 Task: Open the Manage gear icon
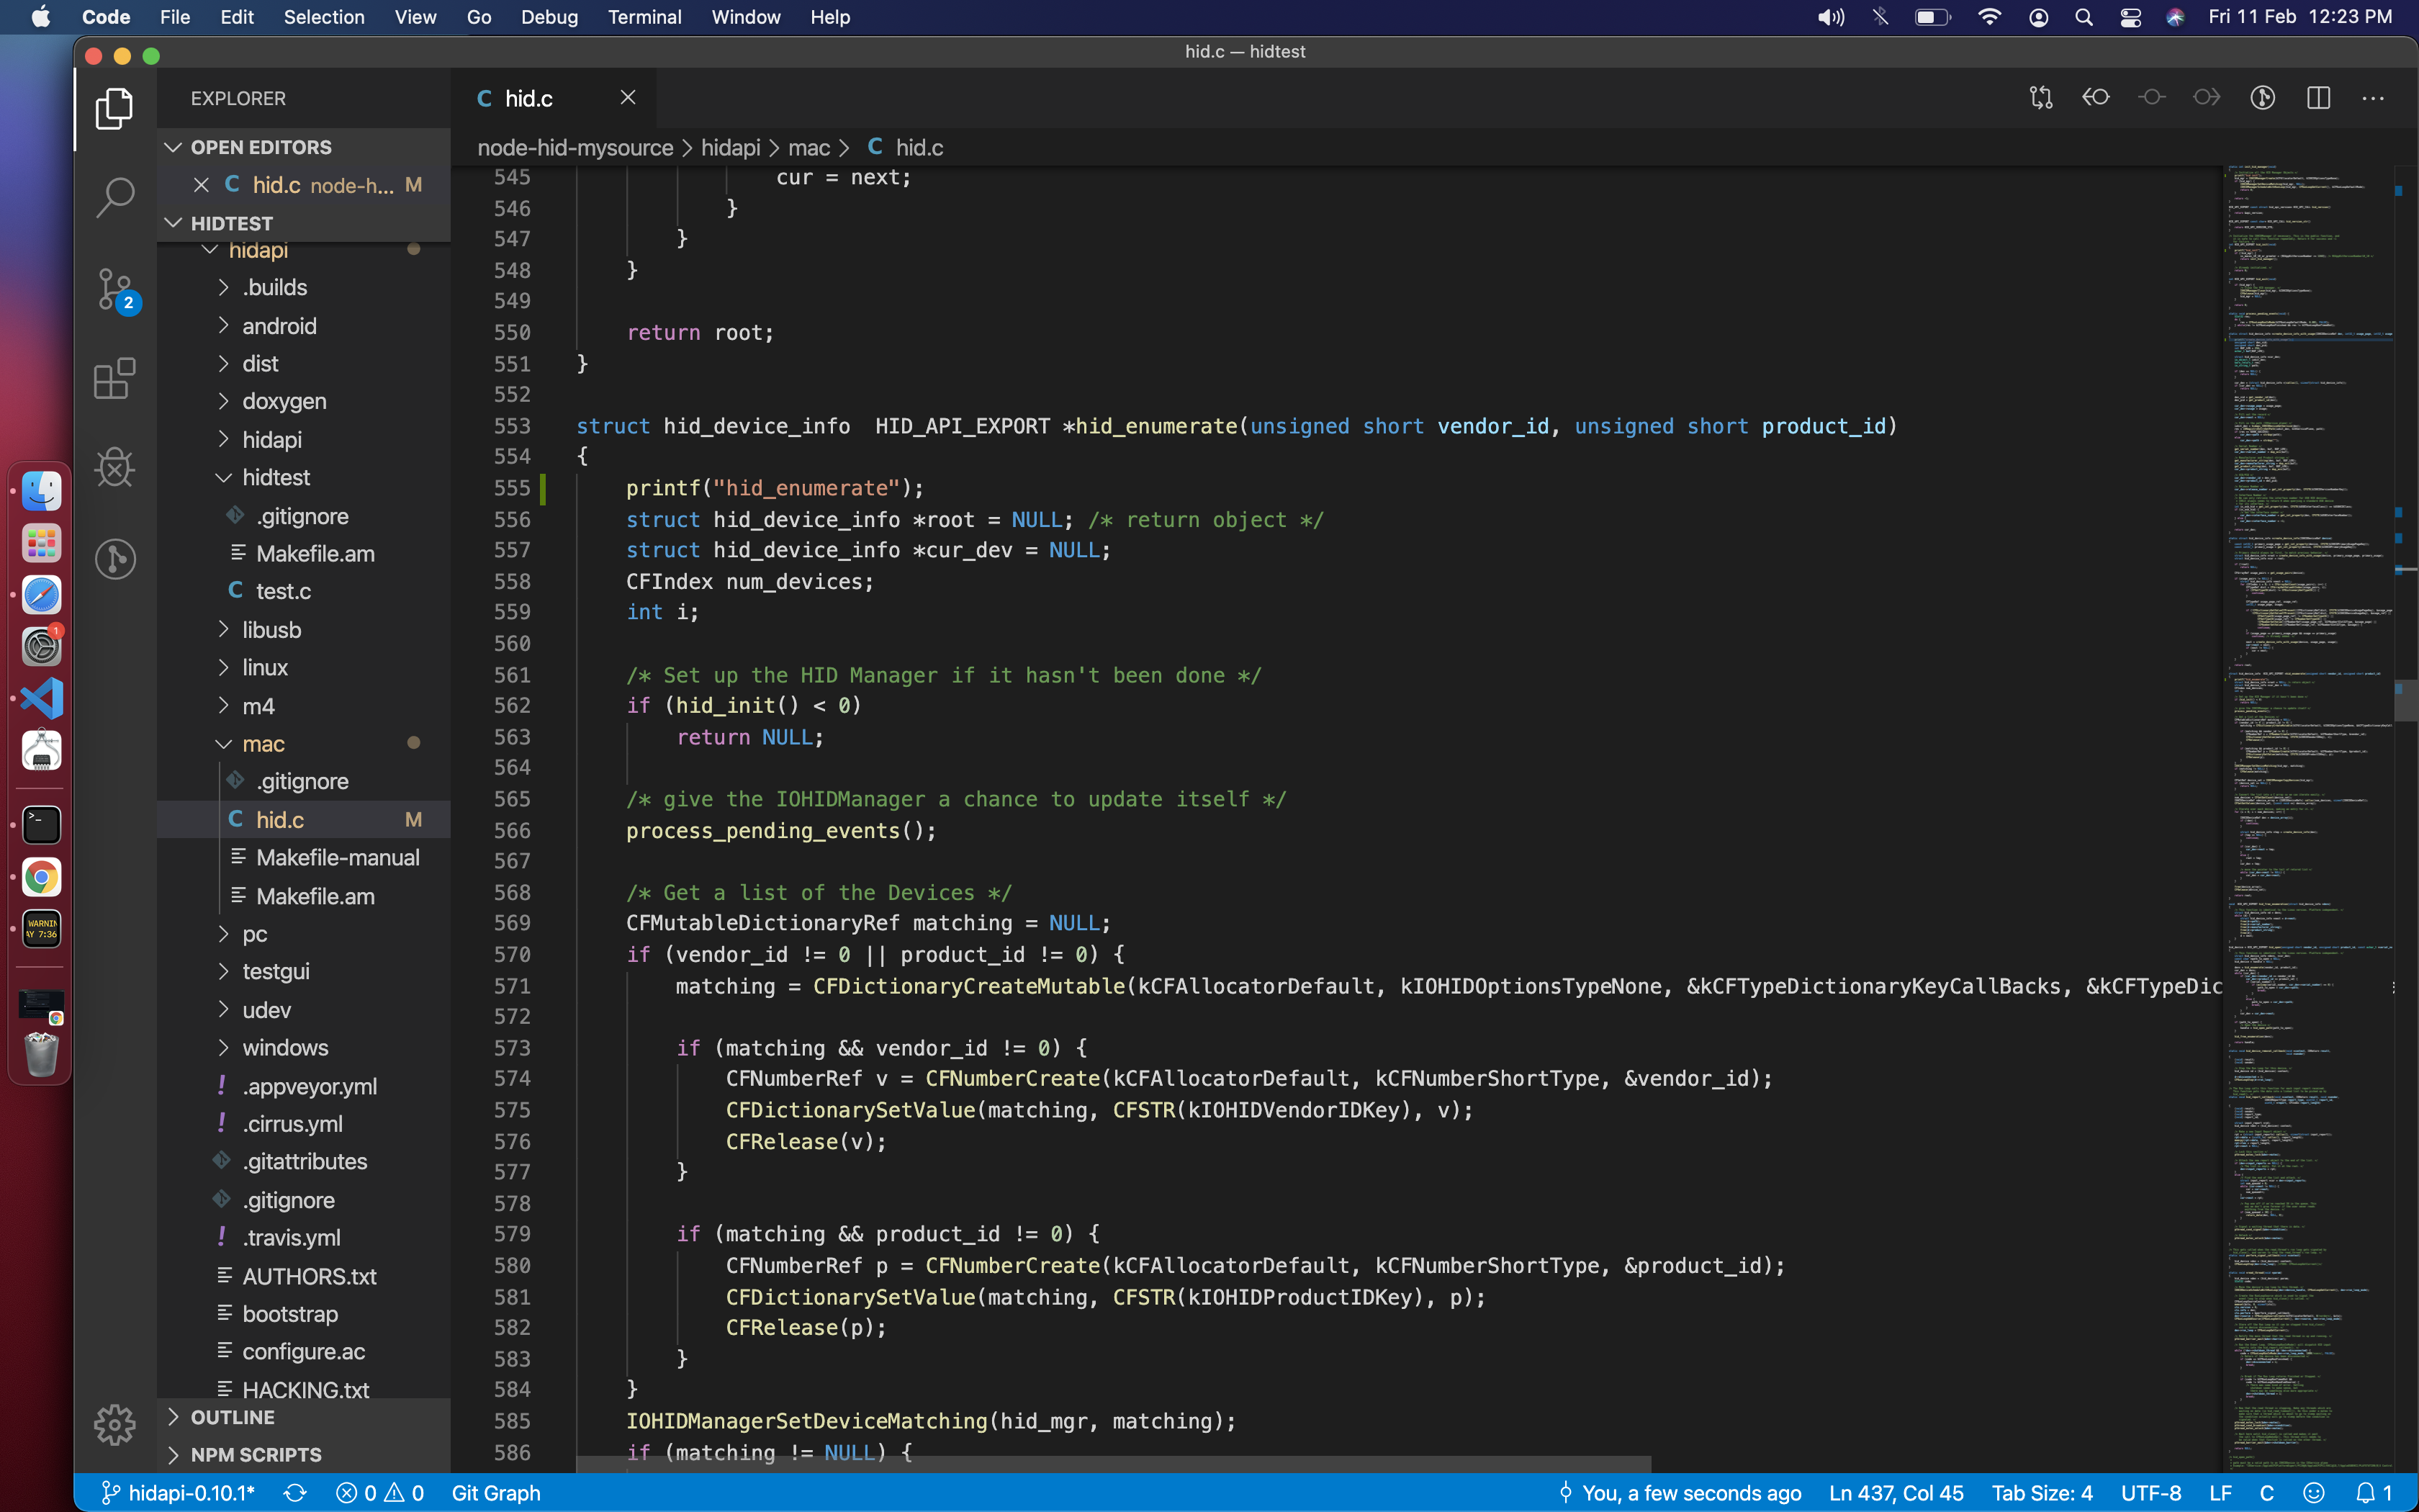click(115, 1424)
